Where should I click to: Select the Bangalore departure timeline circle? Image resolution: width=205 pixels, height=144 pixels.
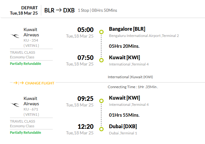101,32
